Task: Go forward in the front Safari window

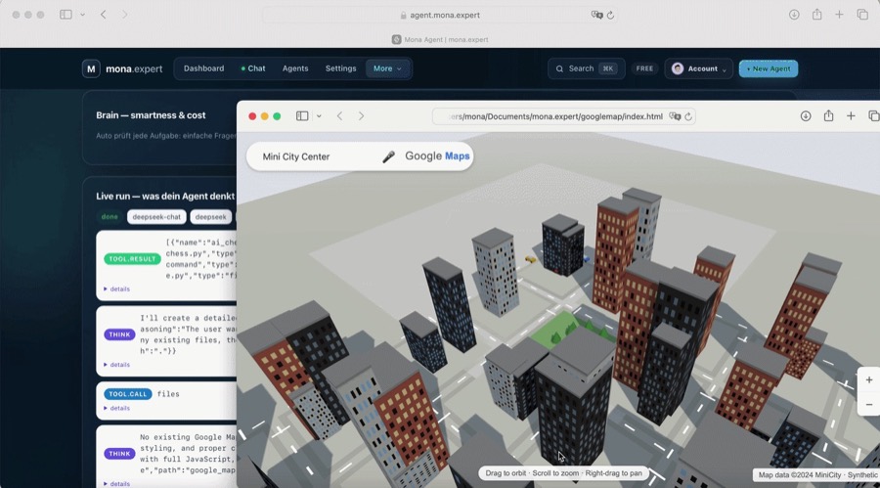Action: [361, 115]
